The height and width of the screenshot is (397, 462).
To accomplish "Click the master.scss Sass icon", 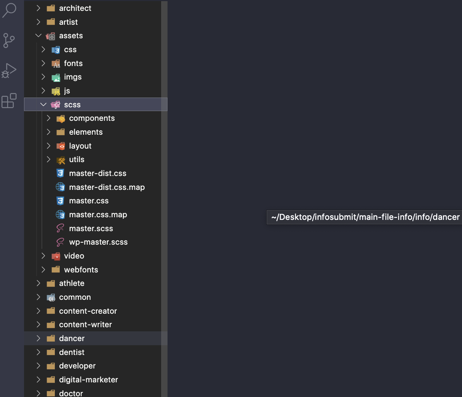I will pos(60,229).
